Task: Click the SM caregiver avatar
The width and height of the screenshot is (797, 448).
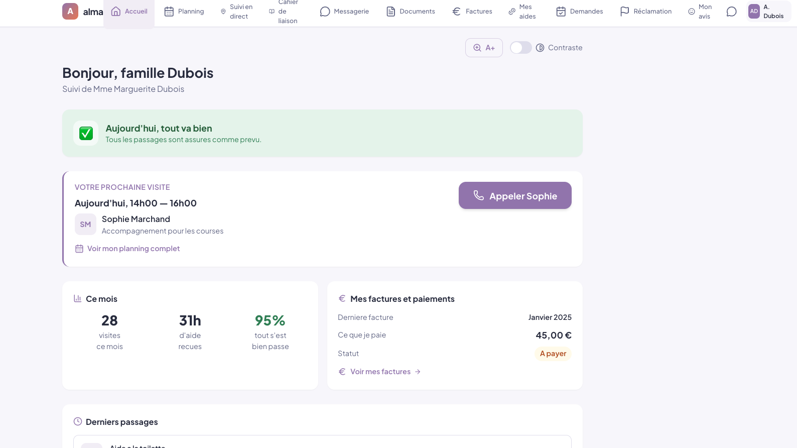Action: point(85,225)
